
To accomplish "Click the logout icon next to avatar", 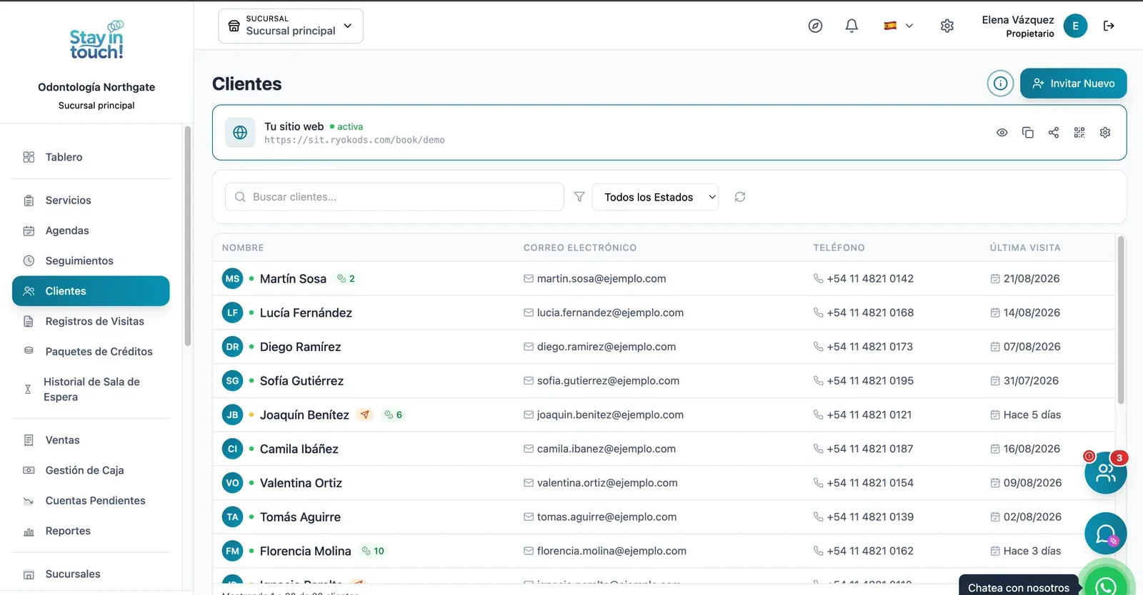I will (x=1109, y=26).
